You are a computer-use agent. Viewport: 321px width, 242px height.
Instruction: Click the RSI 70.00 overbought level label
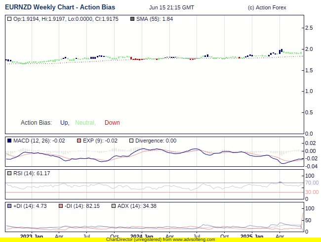(312, 183)
